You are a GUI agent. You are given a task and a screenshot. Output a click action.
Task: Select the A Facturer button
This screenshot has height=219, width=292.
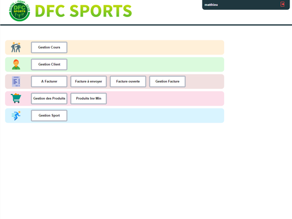(49, 81)
